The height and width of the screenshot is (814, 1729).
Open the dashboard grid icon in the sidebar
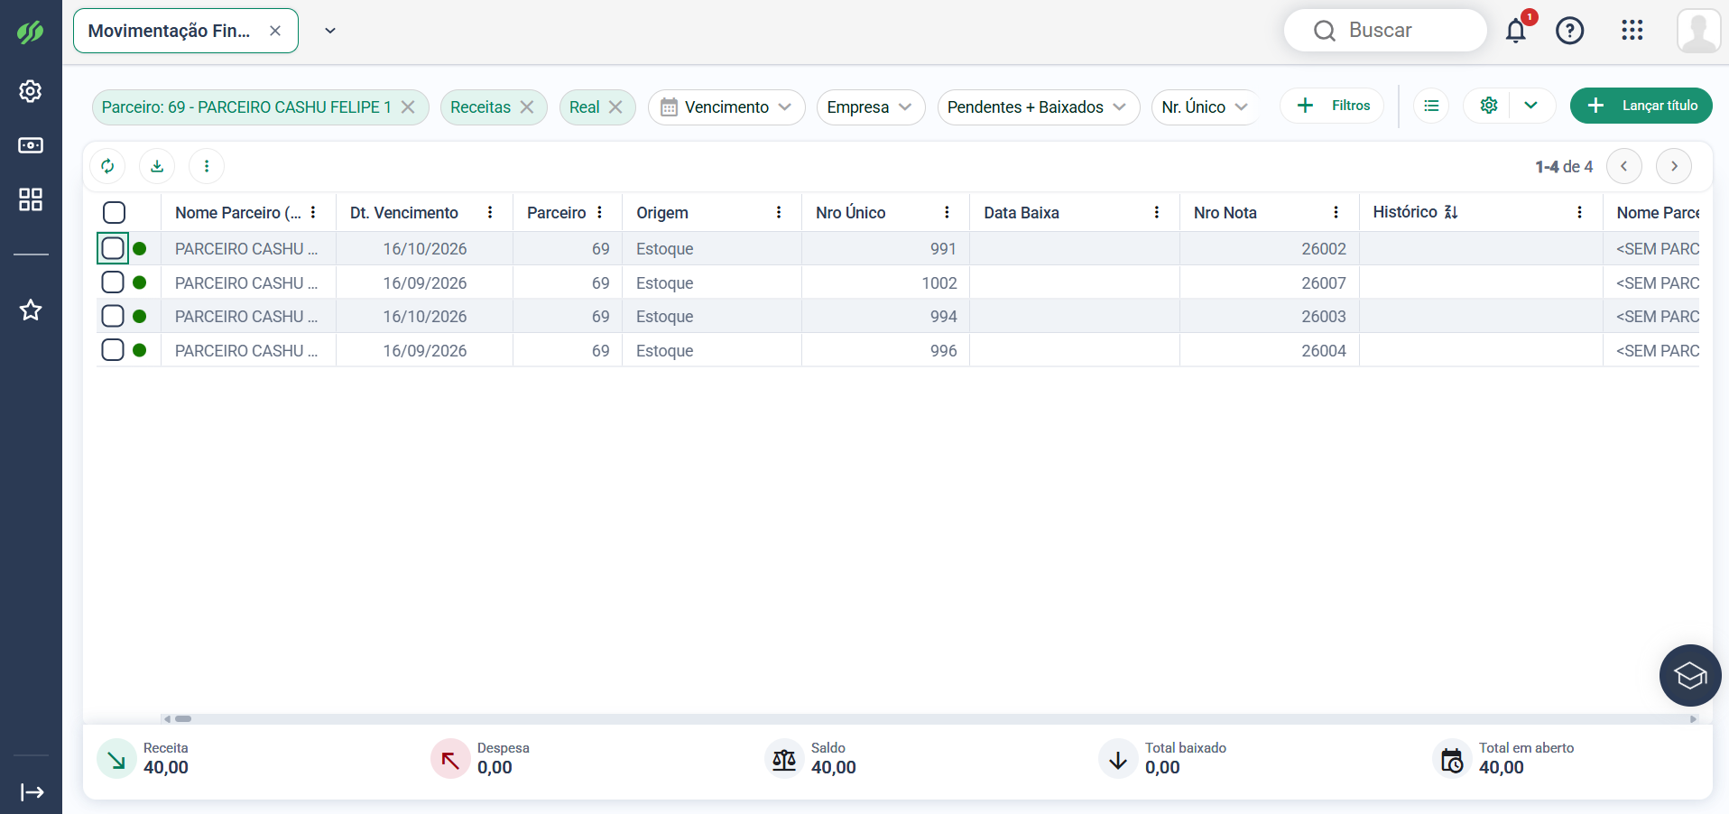31,199
